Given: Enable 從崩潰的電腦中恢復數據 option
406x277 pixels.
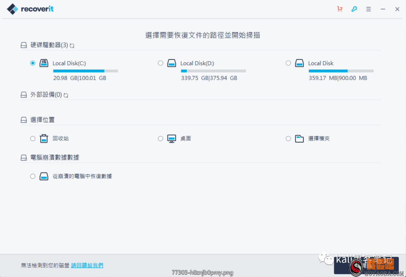Looking at the screenshot, I should tap(33, 176).
